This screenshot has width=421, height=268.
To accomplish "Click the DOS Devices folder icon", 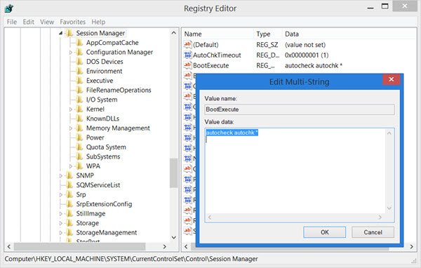I will [x=79, y=62].
